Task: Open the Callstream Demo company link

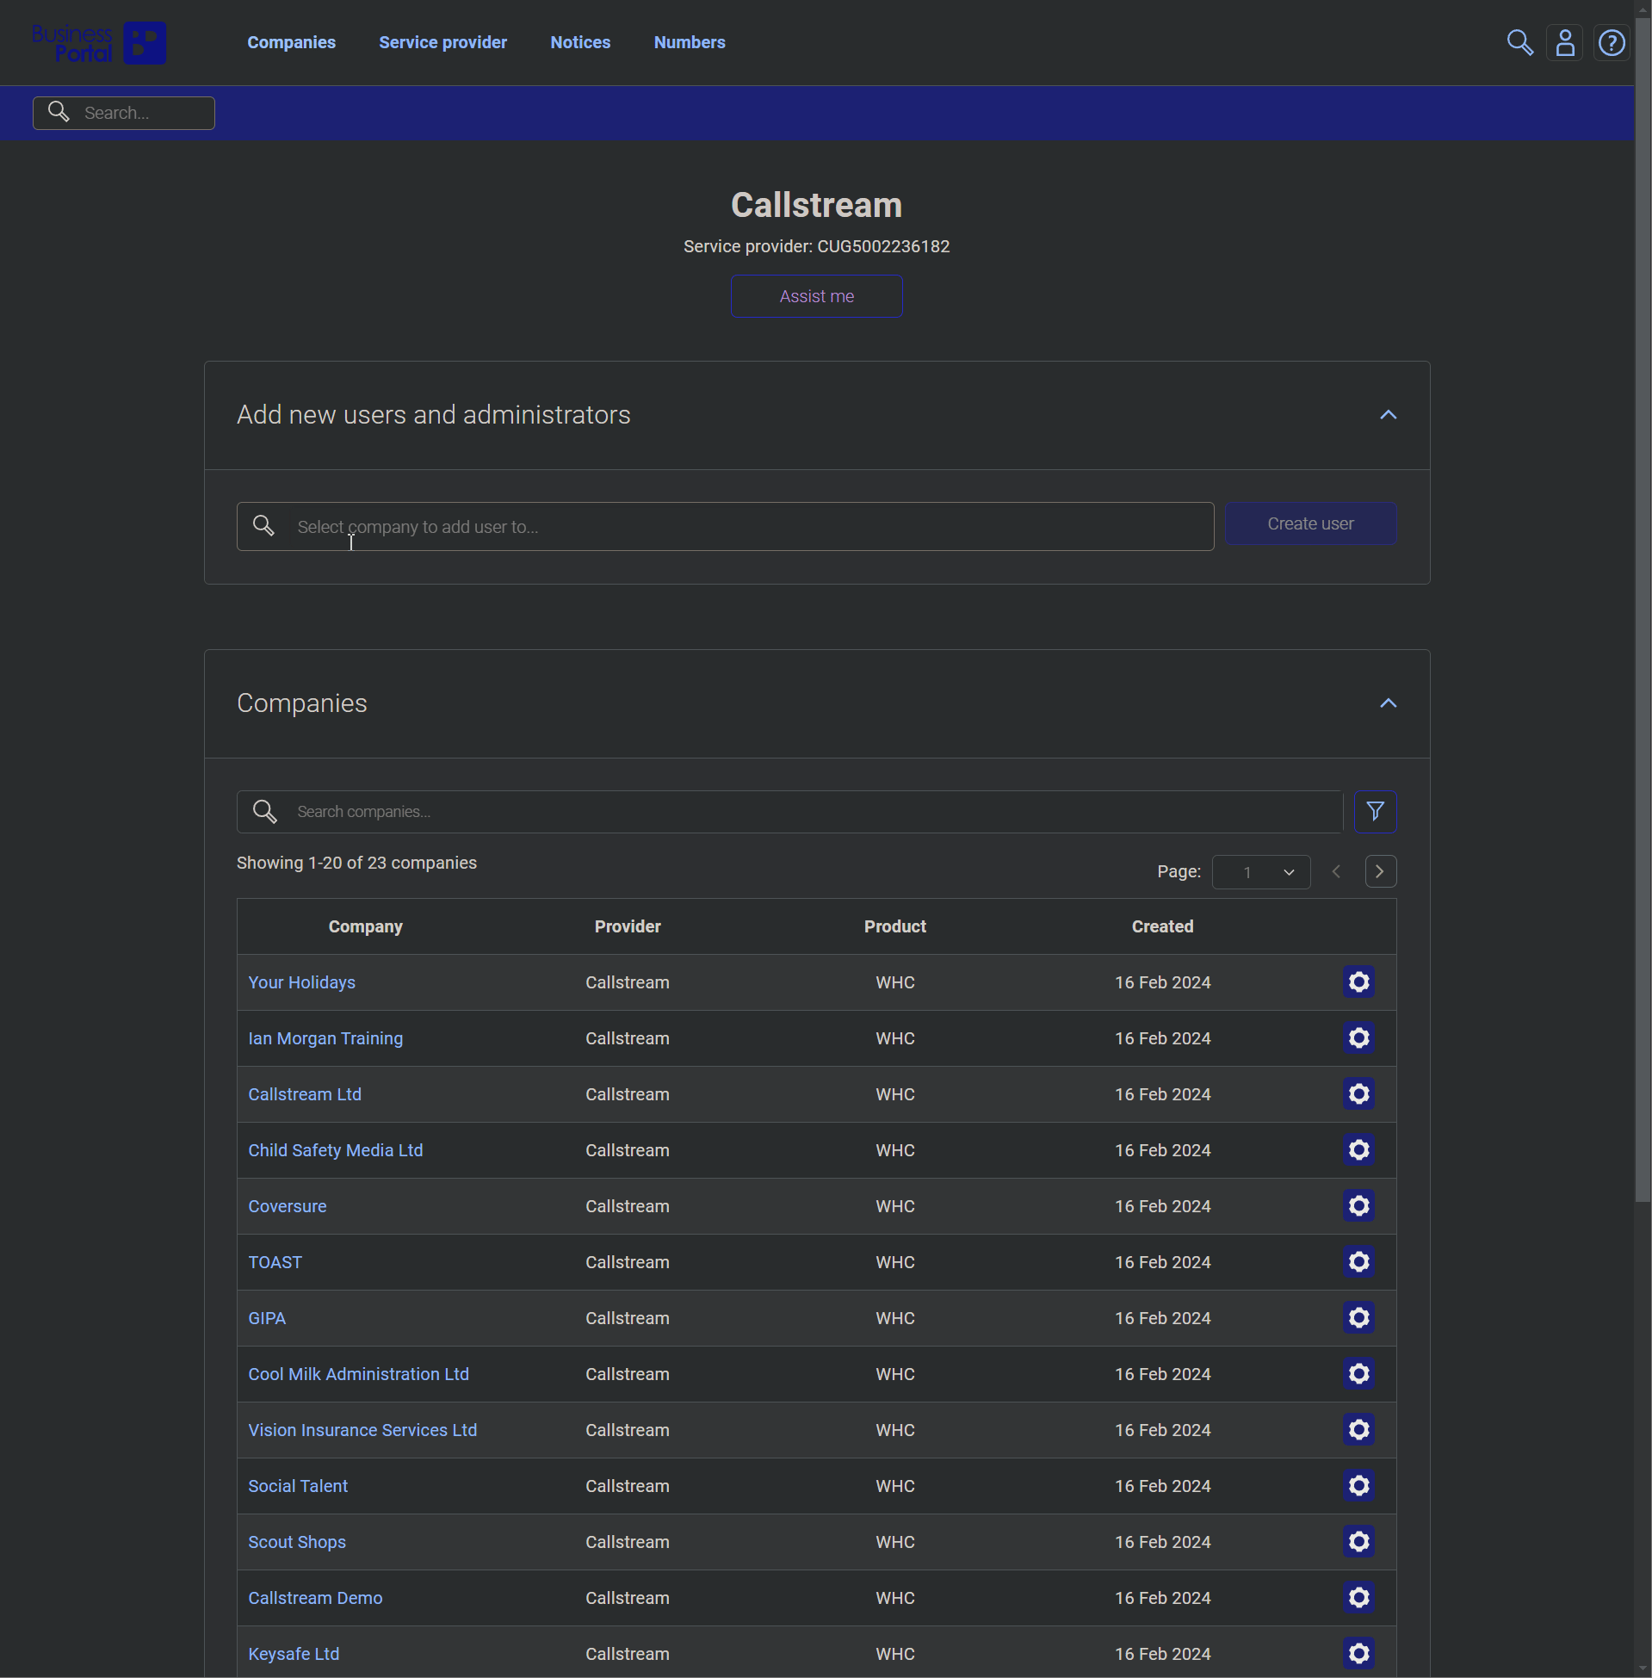Action: 315,1597
